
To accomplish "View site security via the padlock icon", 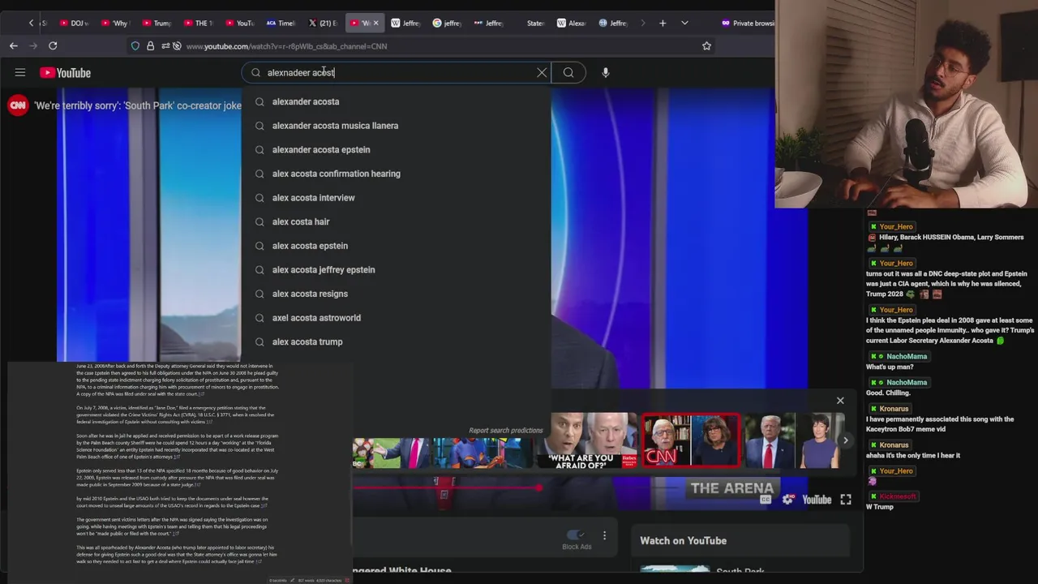I will [150, 46].
